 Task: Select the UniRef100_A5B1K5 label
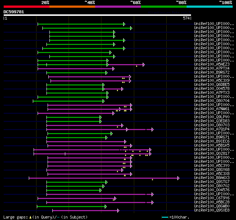pos(212,146)
